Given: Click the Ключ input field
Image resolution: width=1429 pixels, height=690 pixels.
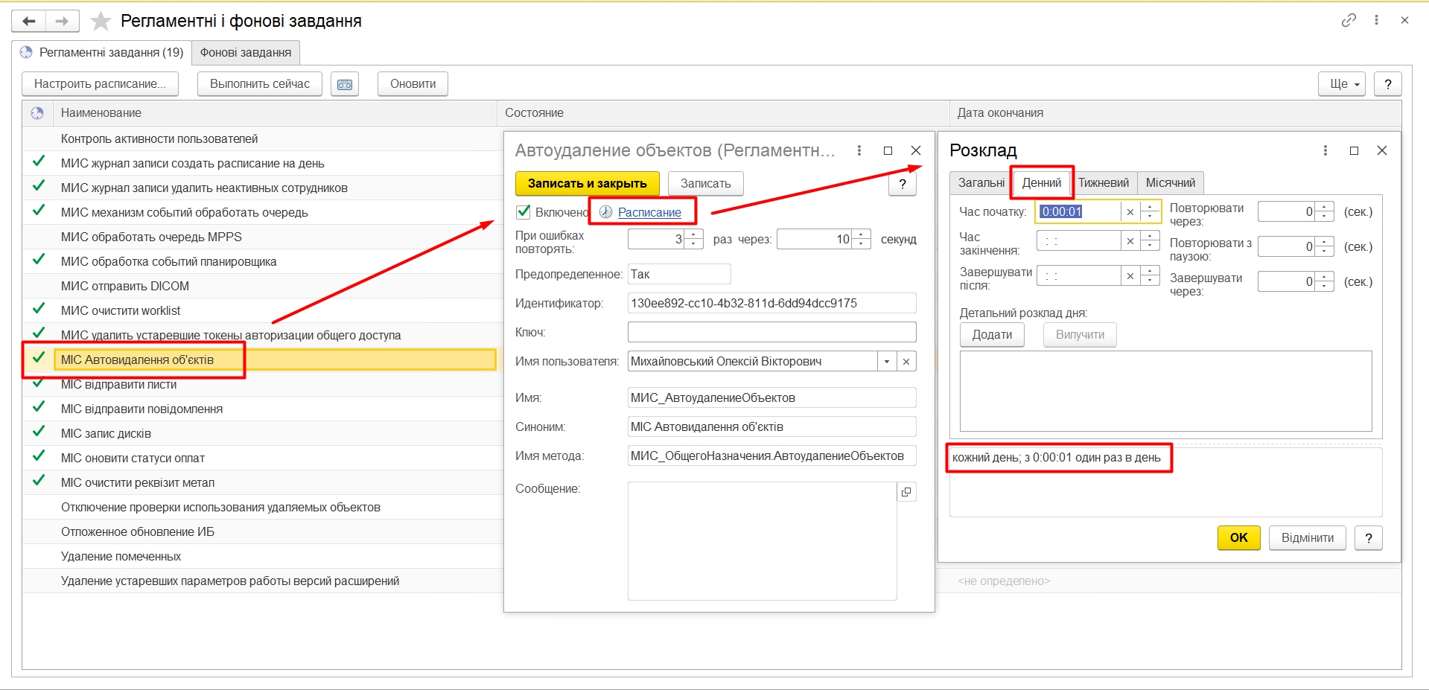Looking at the screenshot, I should pos(771,332).
